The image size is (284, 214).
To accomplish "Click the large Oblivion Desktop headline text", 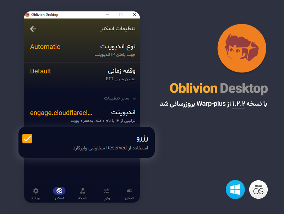I will [219, 88].
